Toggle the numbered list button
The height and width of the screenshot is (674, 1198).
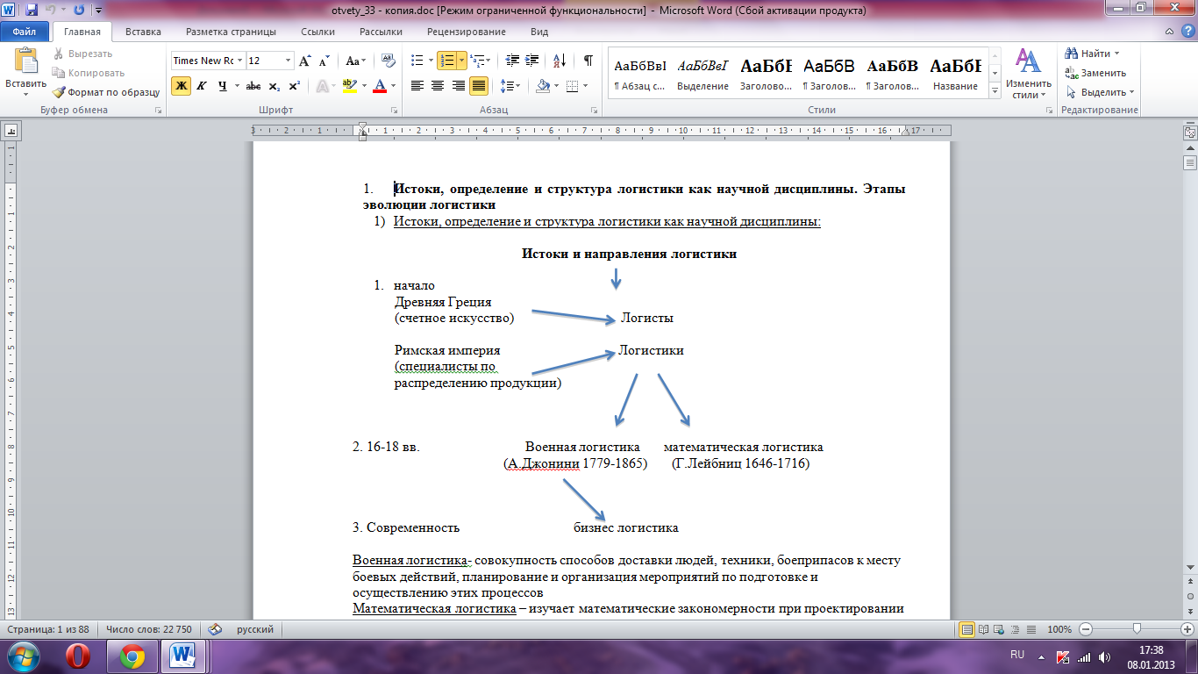(447, 61)
